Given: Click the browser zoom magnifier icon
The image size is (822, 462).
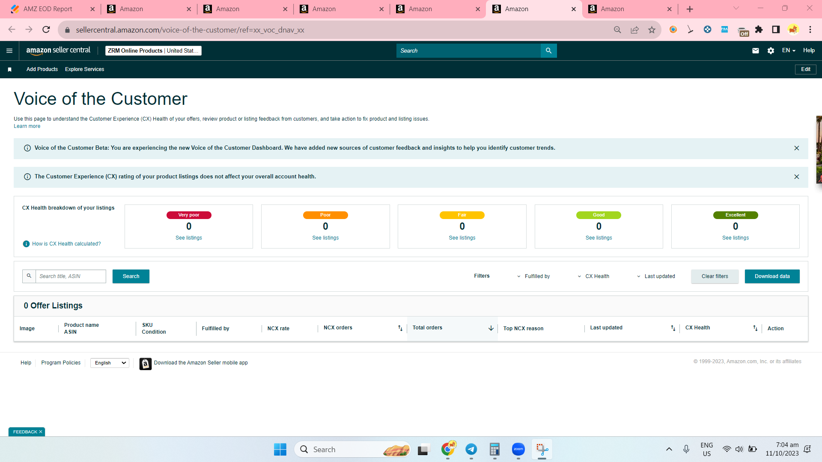Looking at the screenshot, I should tap(617, 30).
